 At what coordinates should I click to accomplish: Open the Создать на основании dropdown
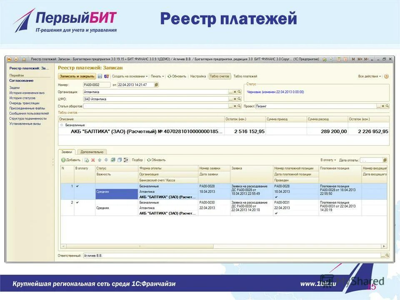[x=130, y=77]
